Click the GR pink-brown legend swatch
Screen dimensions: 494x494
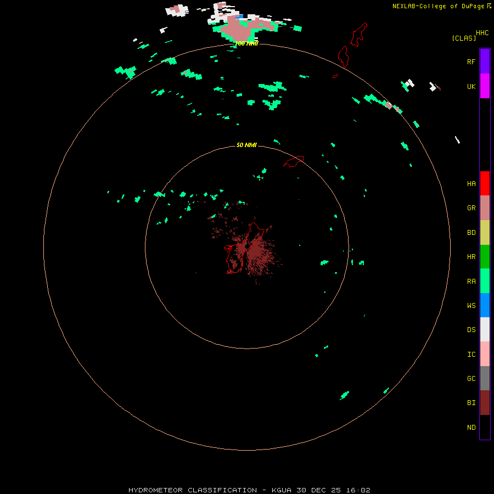pyautogui.click(x=485, y=208)
